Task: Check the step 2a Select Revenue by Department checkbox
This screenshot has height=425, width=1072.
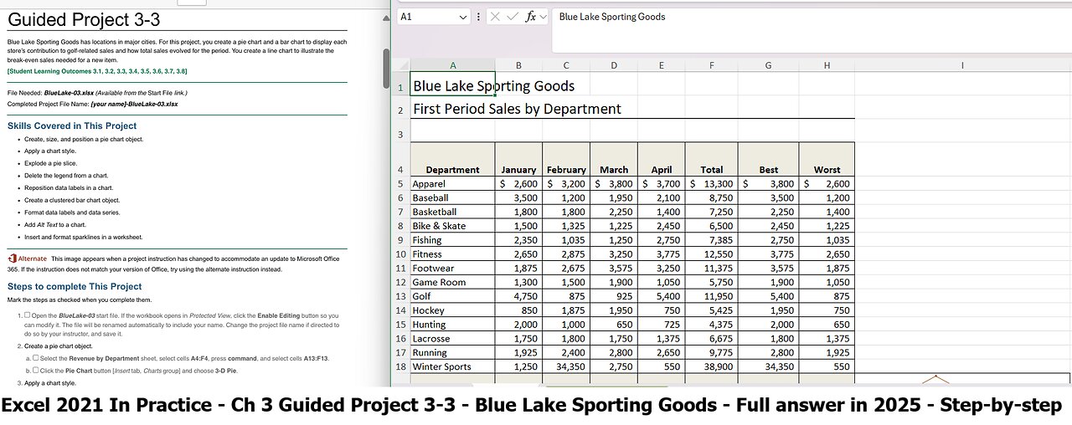Action: (x=36, y=358)
